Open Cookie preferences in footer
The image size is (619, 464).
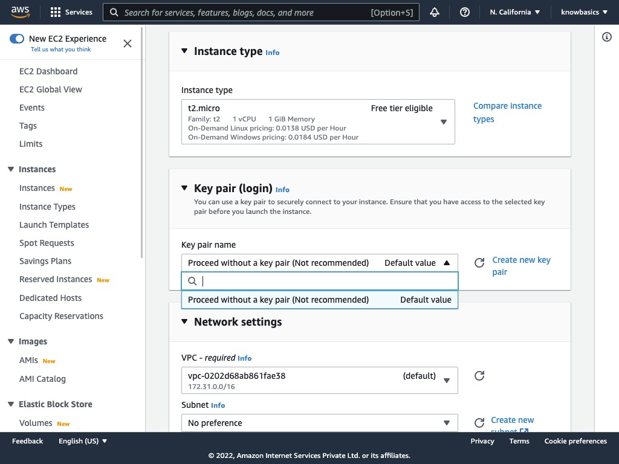575,441
